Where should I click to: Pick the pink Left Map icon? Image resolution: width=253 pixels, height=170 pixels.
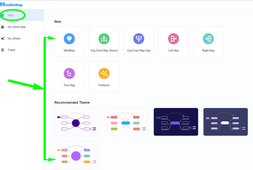173,39
